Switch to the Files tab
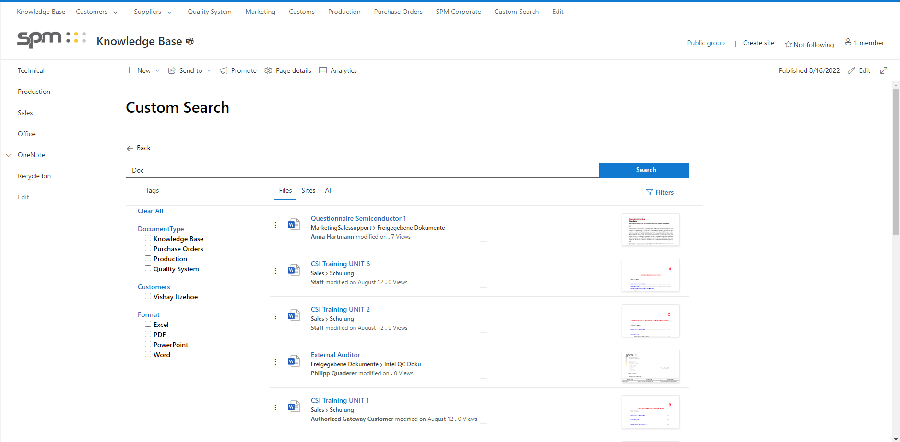Viewport: 900px width, 442px height. pos(285,191)
